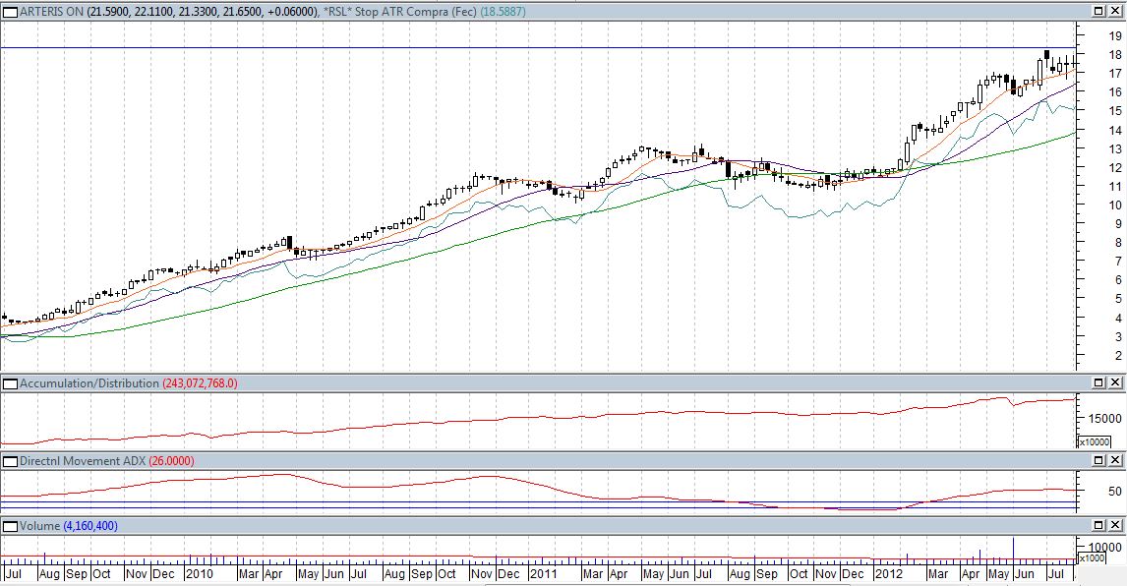Click the Directnl Movement ADX pane icon
The height and width of the screenshot is (586, 1127).
tap(10, 461)
